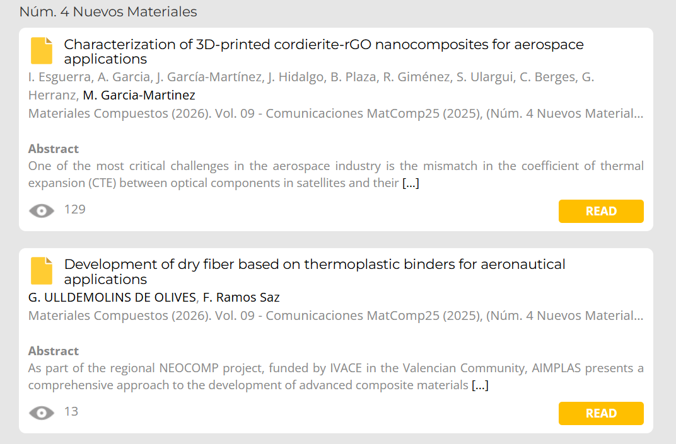Click the Materiales Compuestos citation under the dry fiber article
Image resolution: width=676 pixels, height=444 pixels.
coord(335,316)
